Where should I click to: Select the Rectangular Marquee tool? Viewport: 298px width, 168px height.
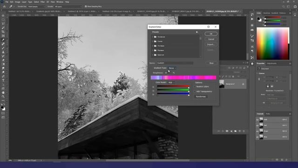point(3,20)
